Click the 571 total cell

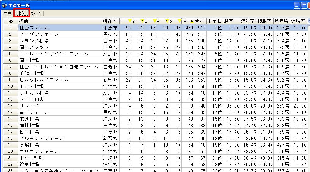click(x=200, y=34)
